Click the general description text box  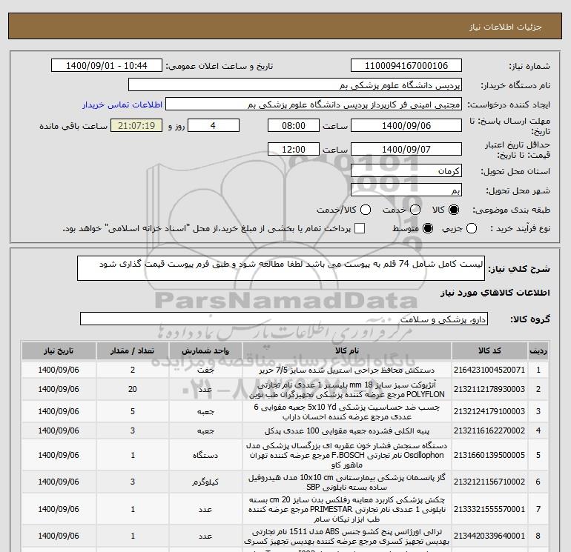click(x=281, y=268)
